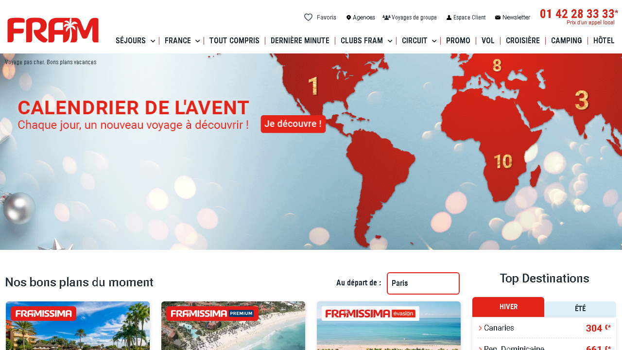The image size is (622, 350).
Task: Click the Je découvre ! button
Action: pyautogui.click(x=293, y=124)
